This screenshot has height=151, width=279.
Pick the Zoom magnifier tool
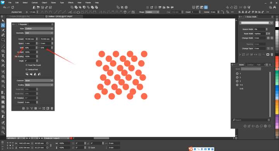click(3, 132)
